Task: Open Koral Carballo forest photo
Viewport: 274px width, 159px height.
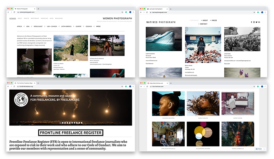Action: [238, 134]
